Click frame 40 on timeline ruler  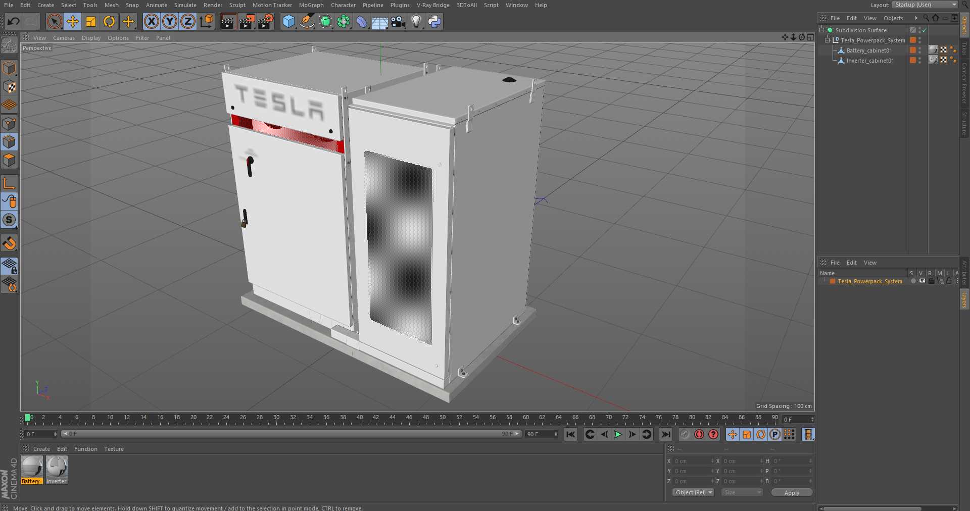pyautogui.click(x=359, y=418)
